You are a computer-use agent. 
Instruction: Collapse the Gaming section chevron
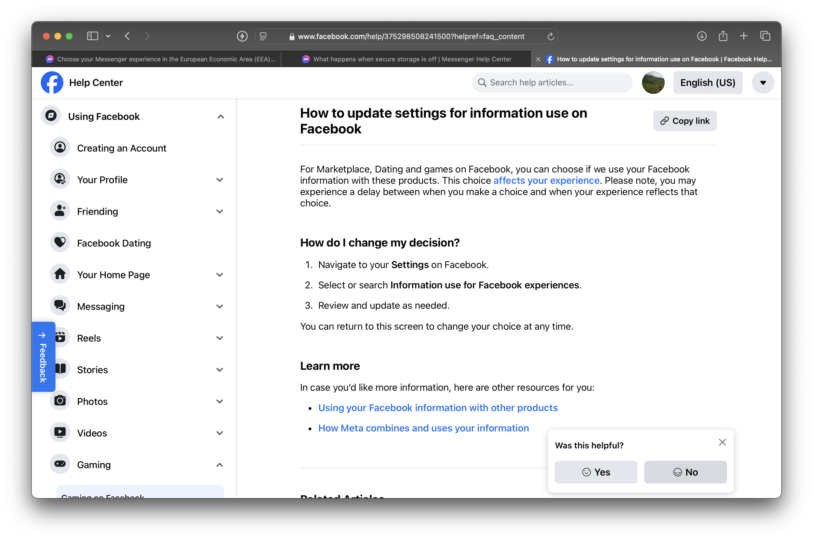220,465
